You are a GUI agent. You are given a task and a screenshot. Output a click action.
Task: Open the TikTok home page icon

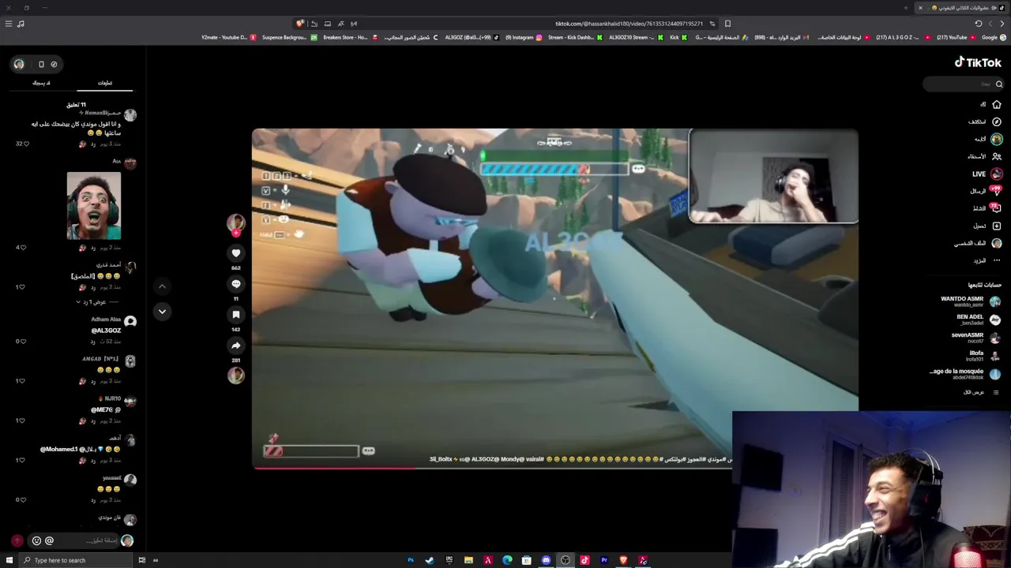coord(997,104)
